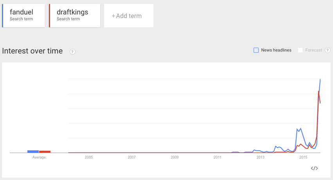Click the 2015 year label on axis
The width and height of the screenshot is (333, 180).
(303, 157)
